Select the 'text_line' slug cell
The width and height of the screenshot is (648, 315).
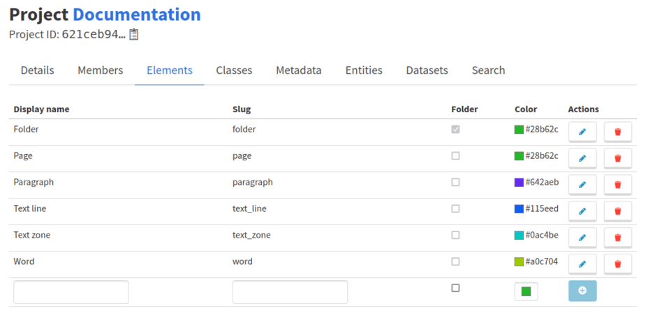(249, 208)
